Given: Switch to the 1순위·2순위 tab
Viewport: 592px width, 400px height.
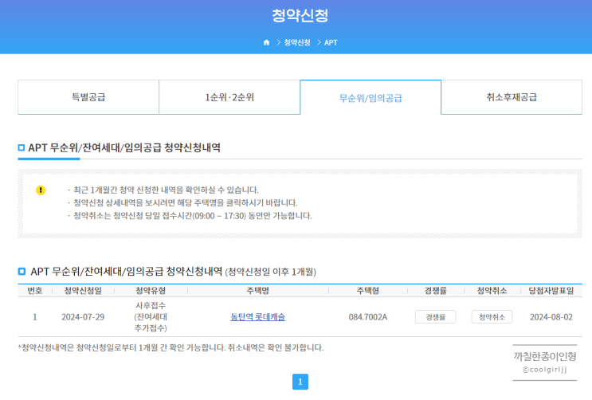Looking at the screenshot, I should click(x=229, y=97).
